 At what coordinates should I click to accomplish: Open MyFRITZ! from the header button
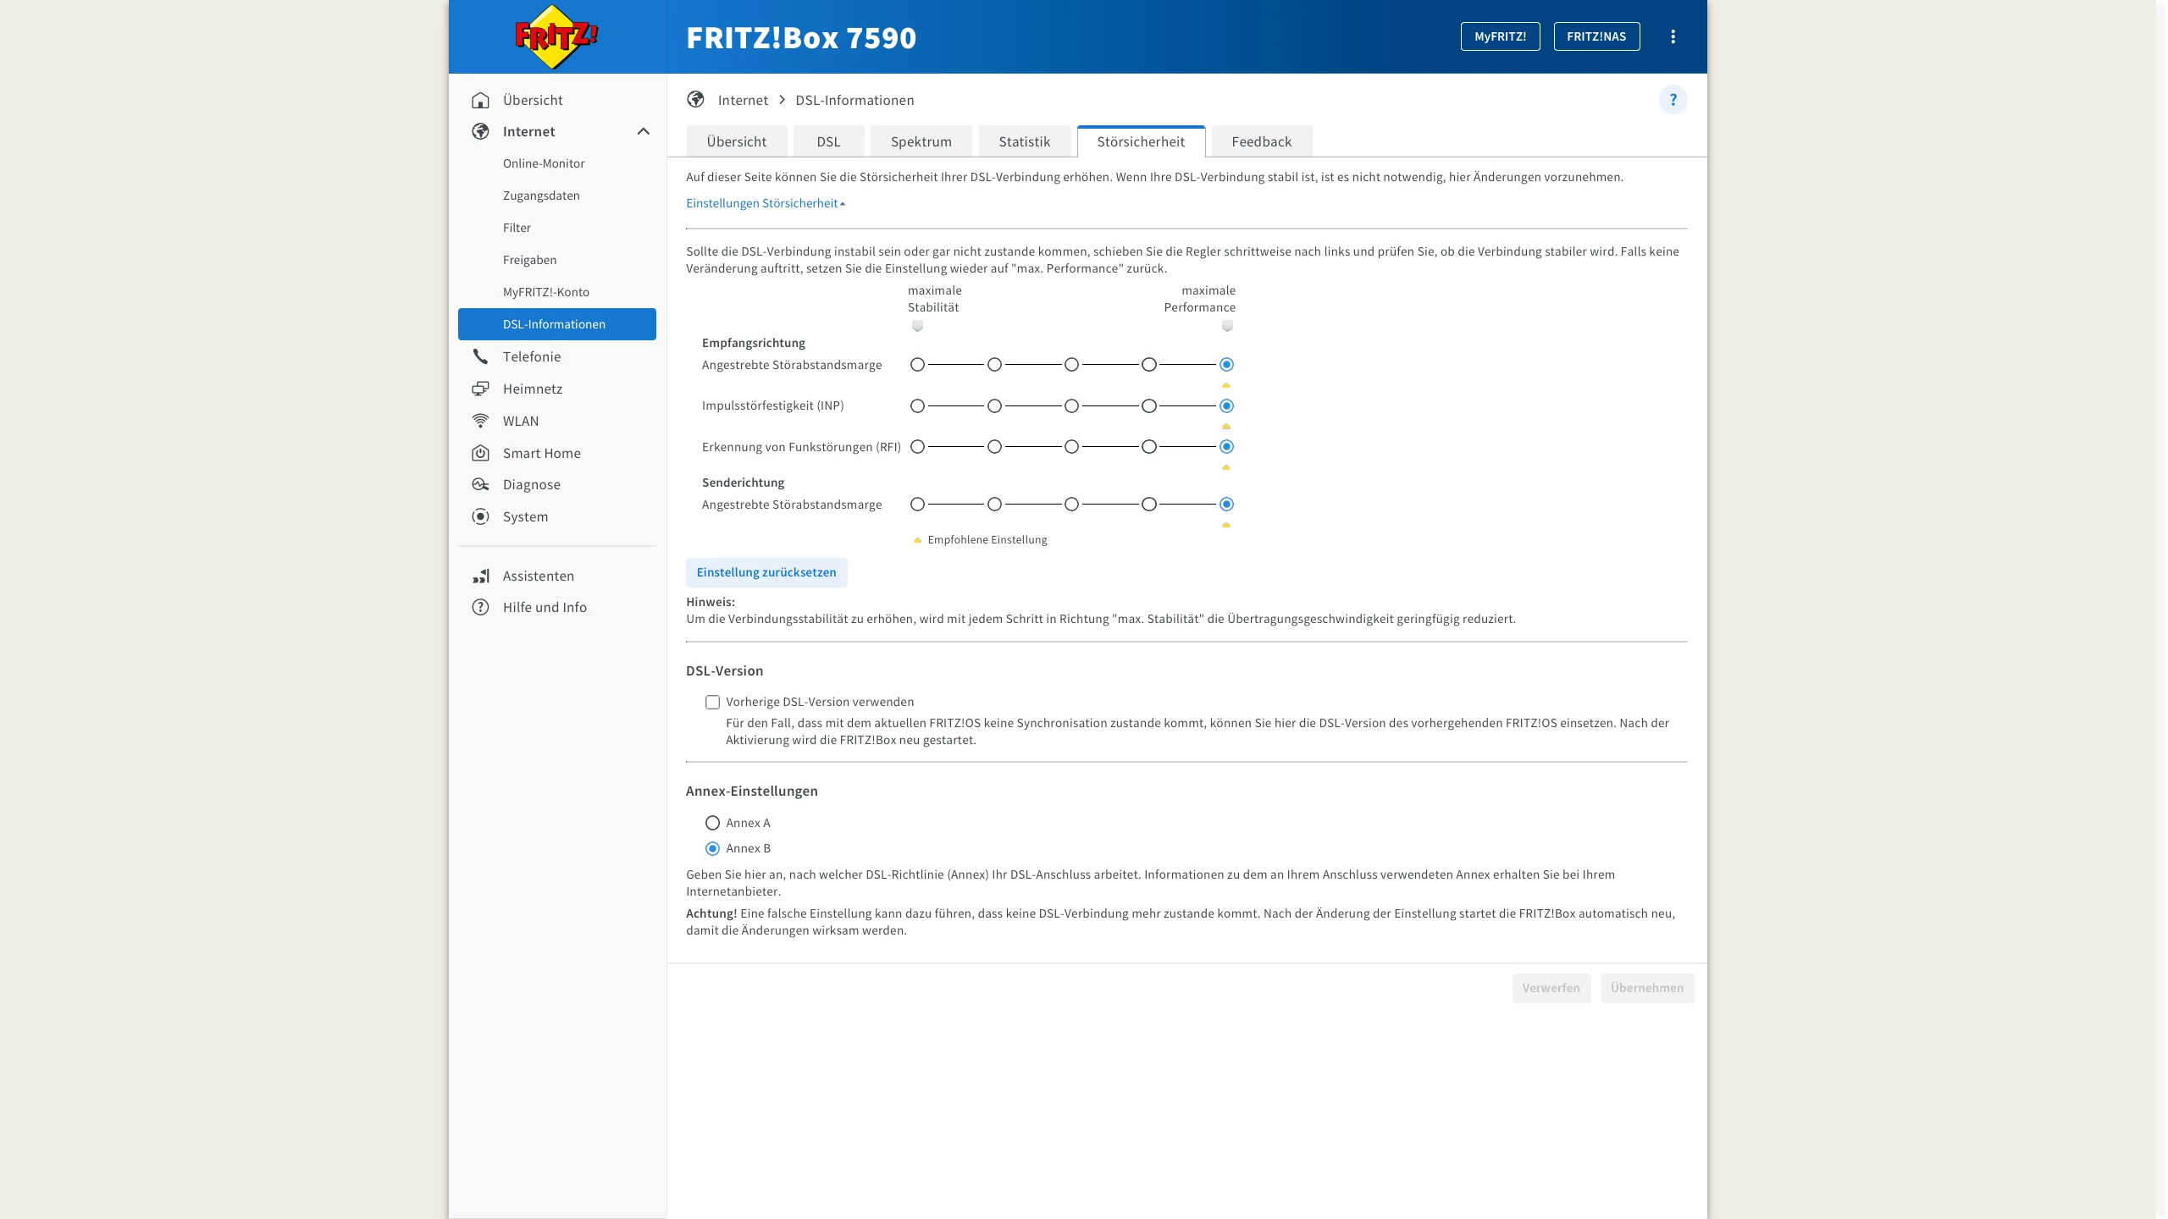tap(1500, 36)
